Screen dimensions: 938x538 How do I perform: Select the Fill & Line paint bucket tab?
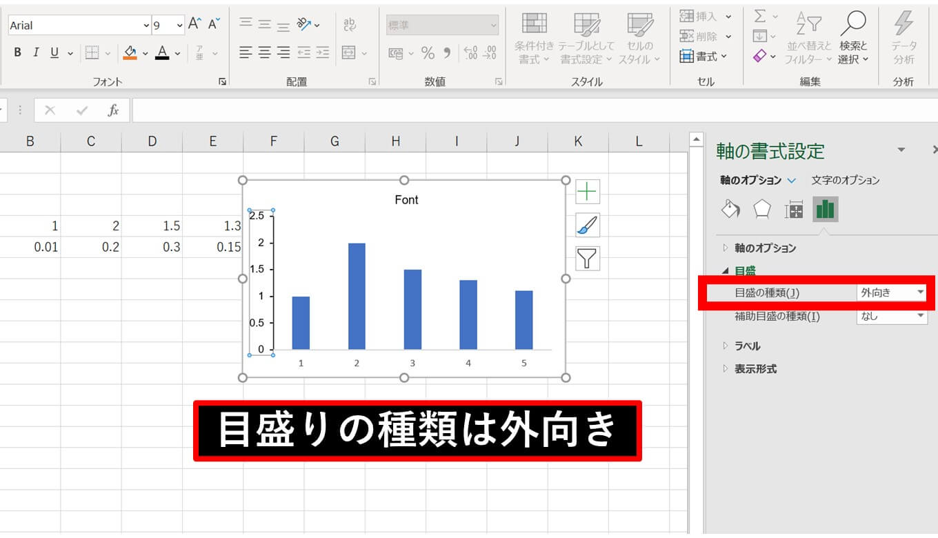(x=730, y=208)
